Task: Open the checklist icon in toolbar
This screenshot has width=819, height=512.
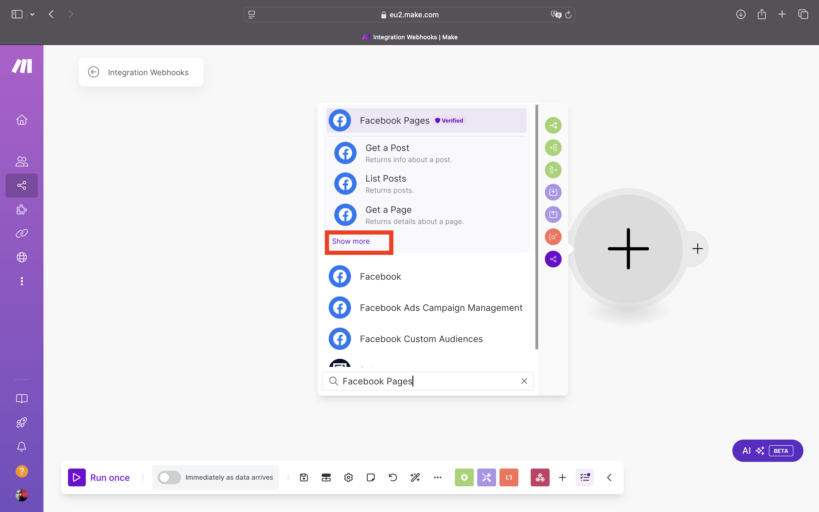Action: (585, 477)
